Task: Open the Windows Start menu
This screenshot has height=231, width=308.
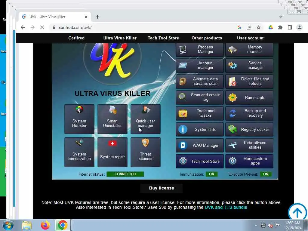Action: pos(8,225)
